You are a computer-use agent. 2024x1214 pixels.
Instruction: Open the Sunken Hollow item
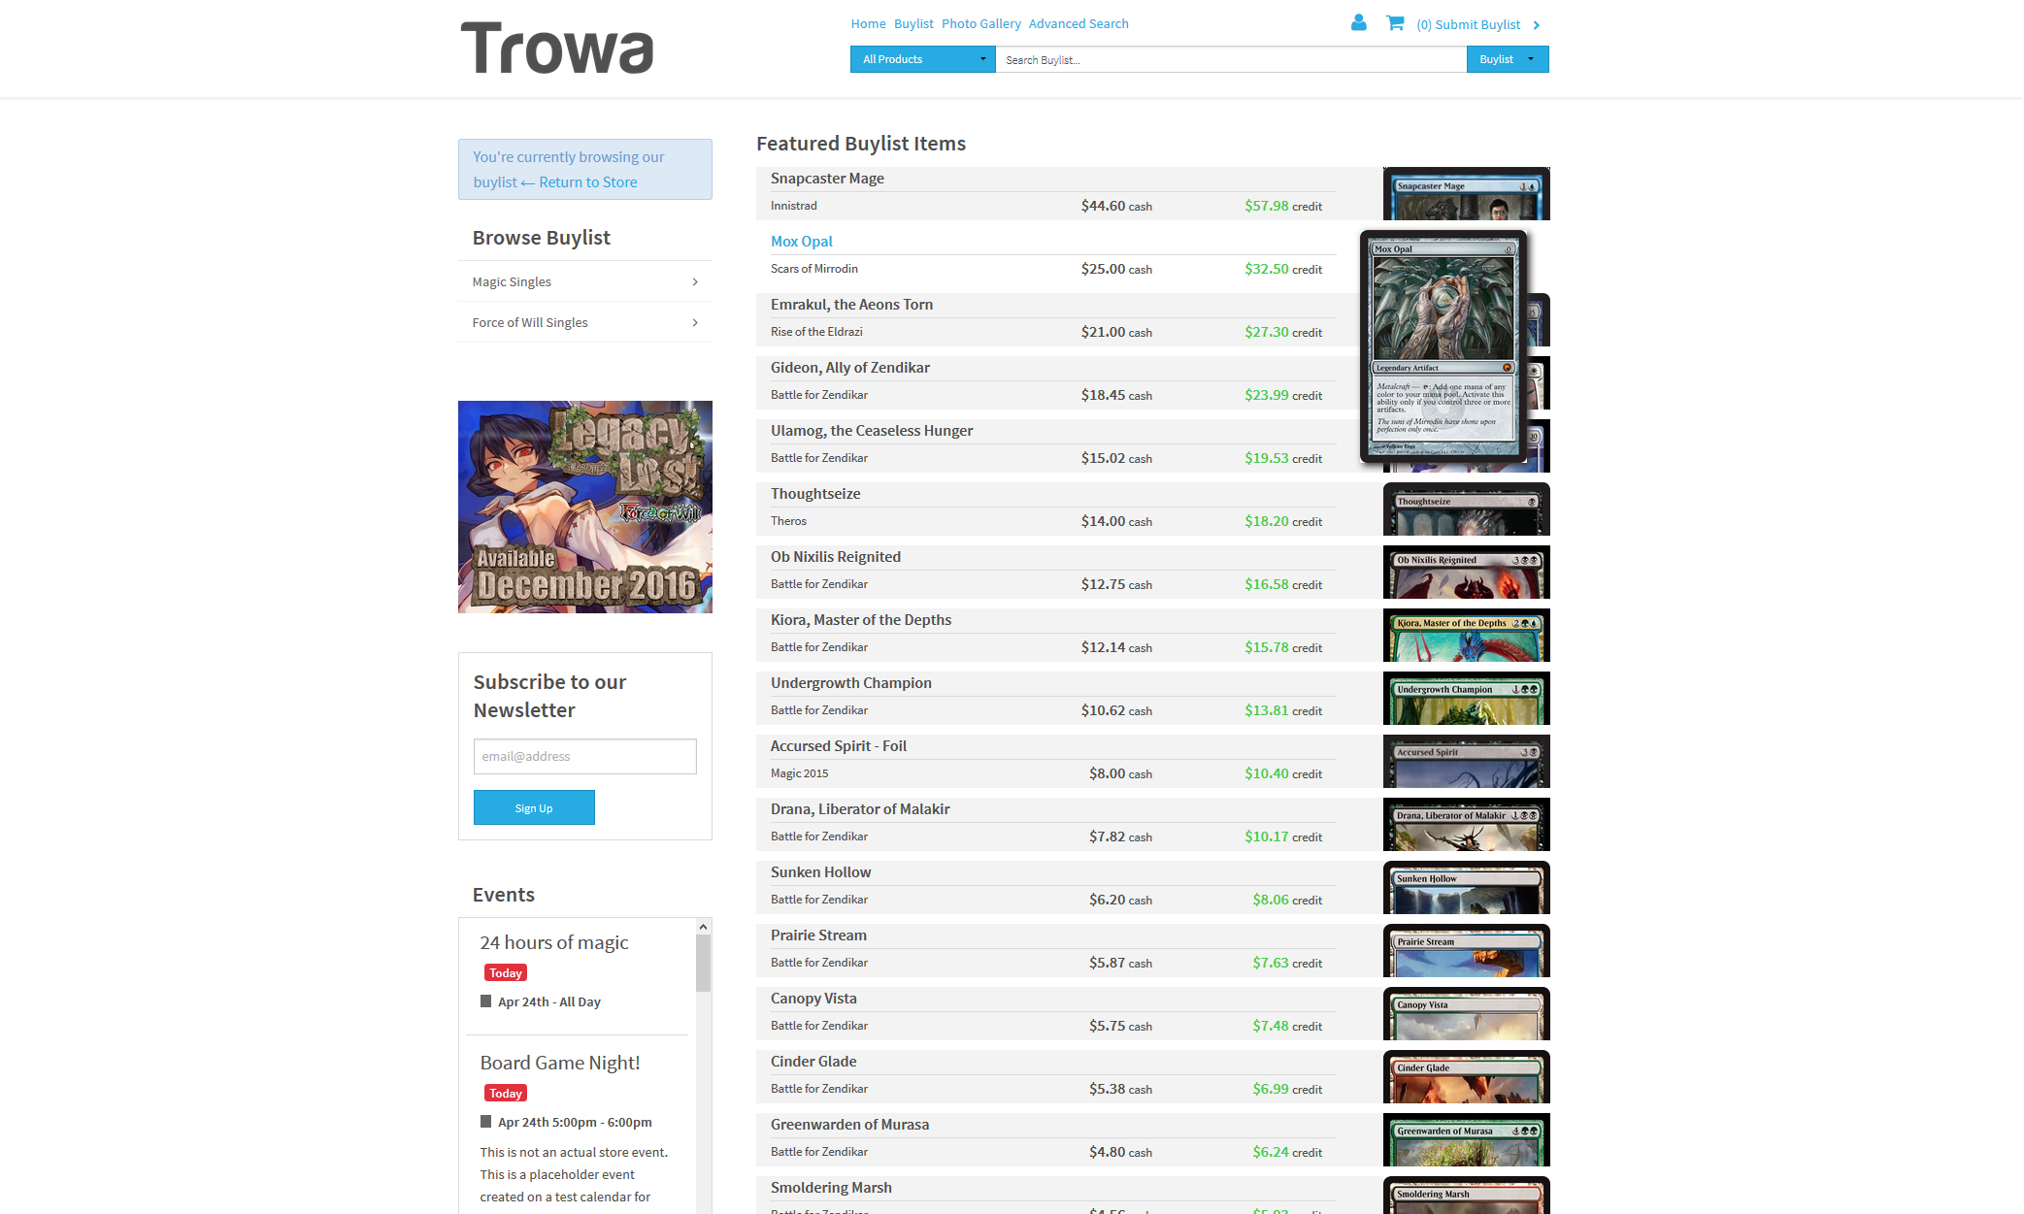(x=821, y=872)
